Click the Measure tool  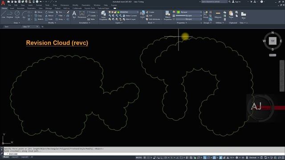[218, 15]
